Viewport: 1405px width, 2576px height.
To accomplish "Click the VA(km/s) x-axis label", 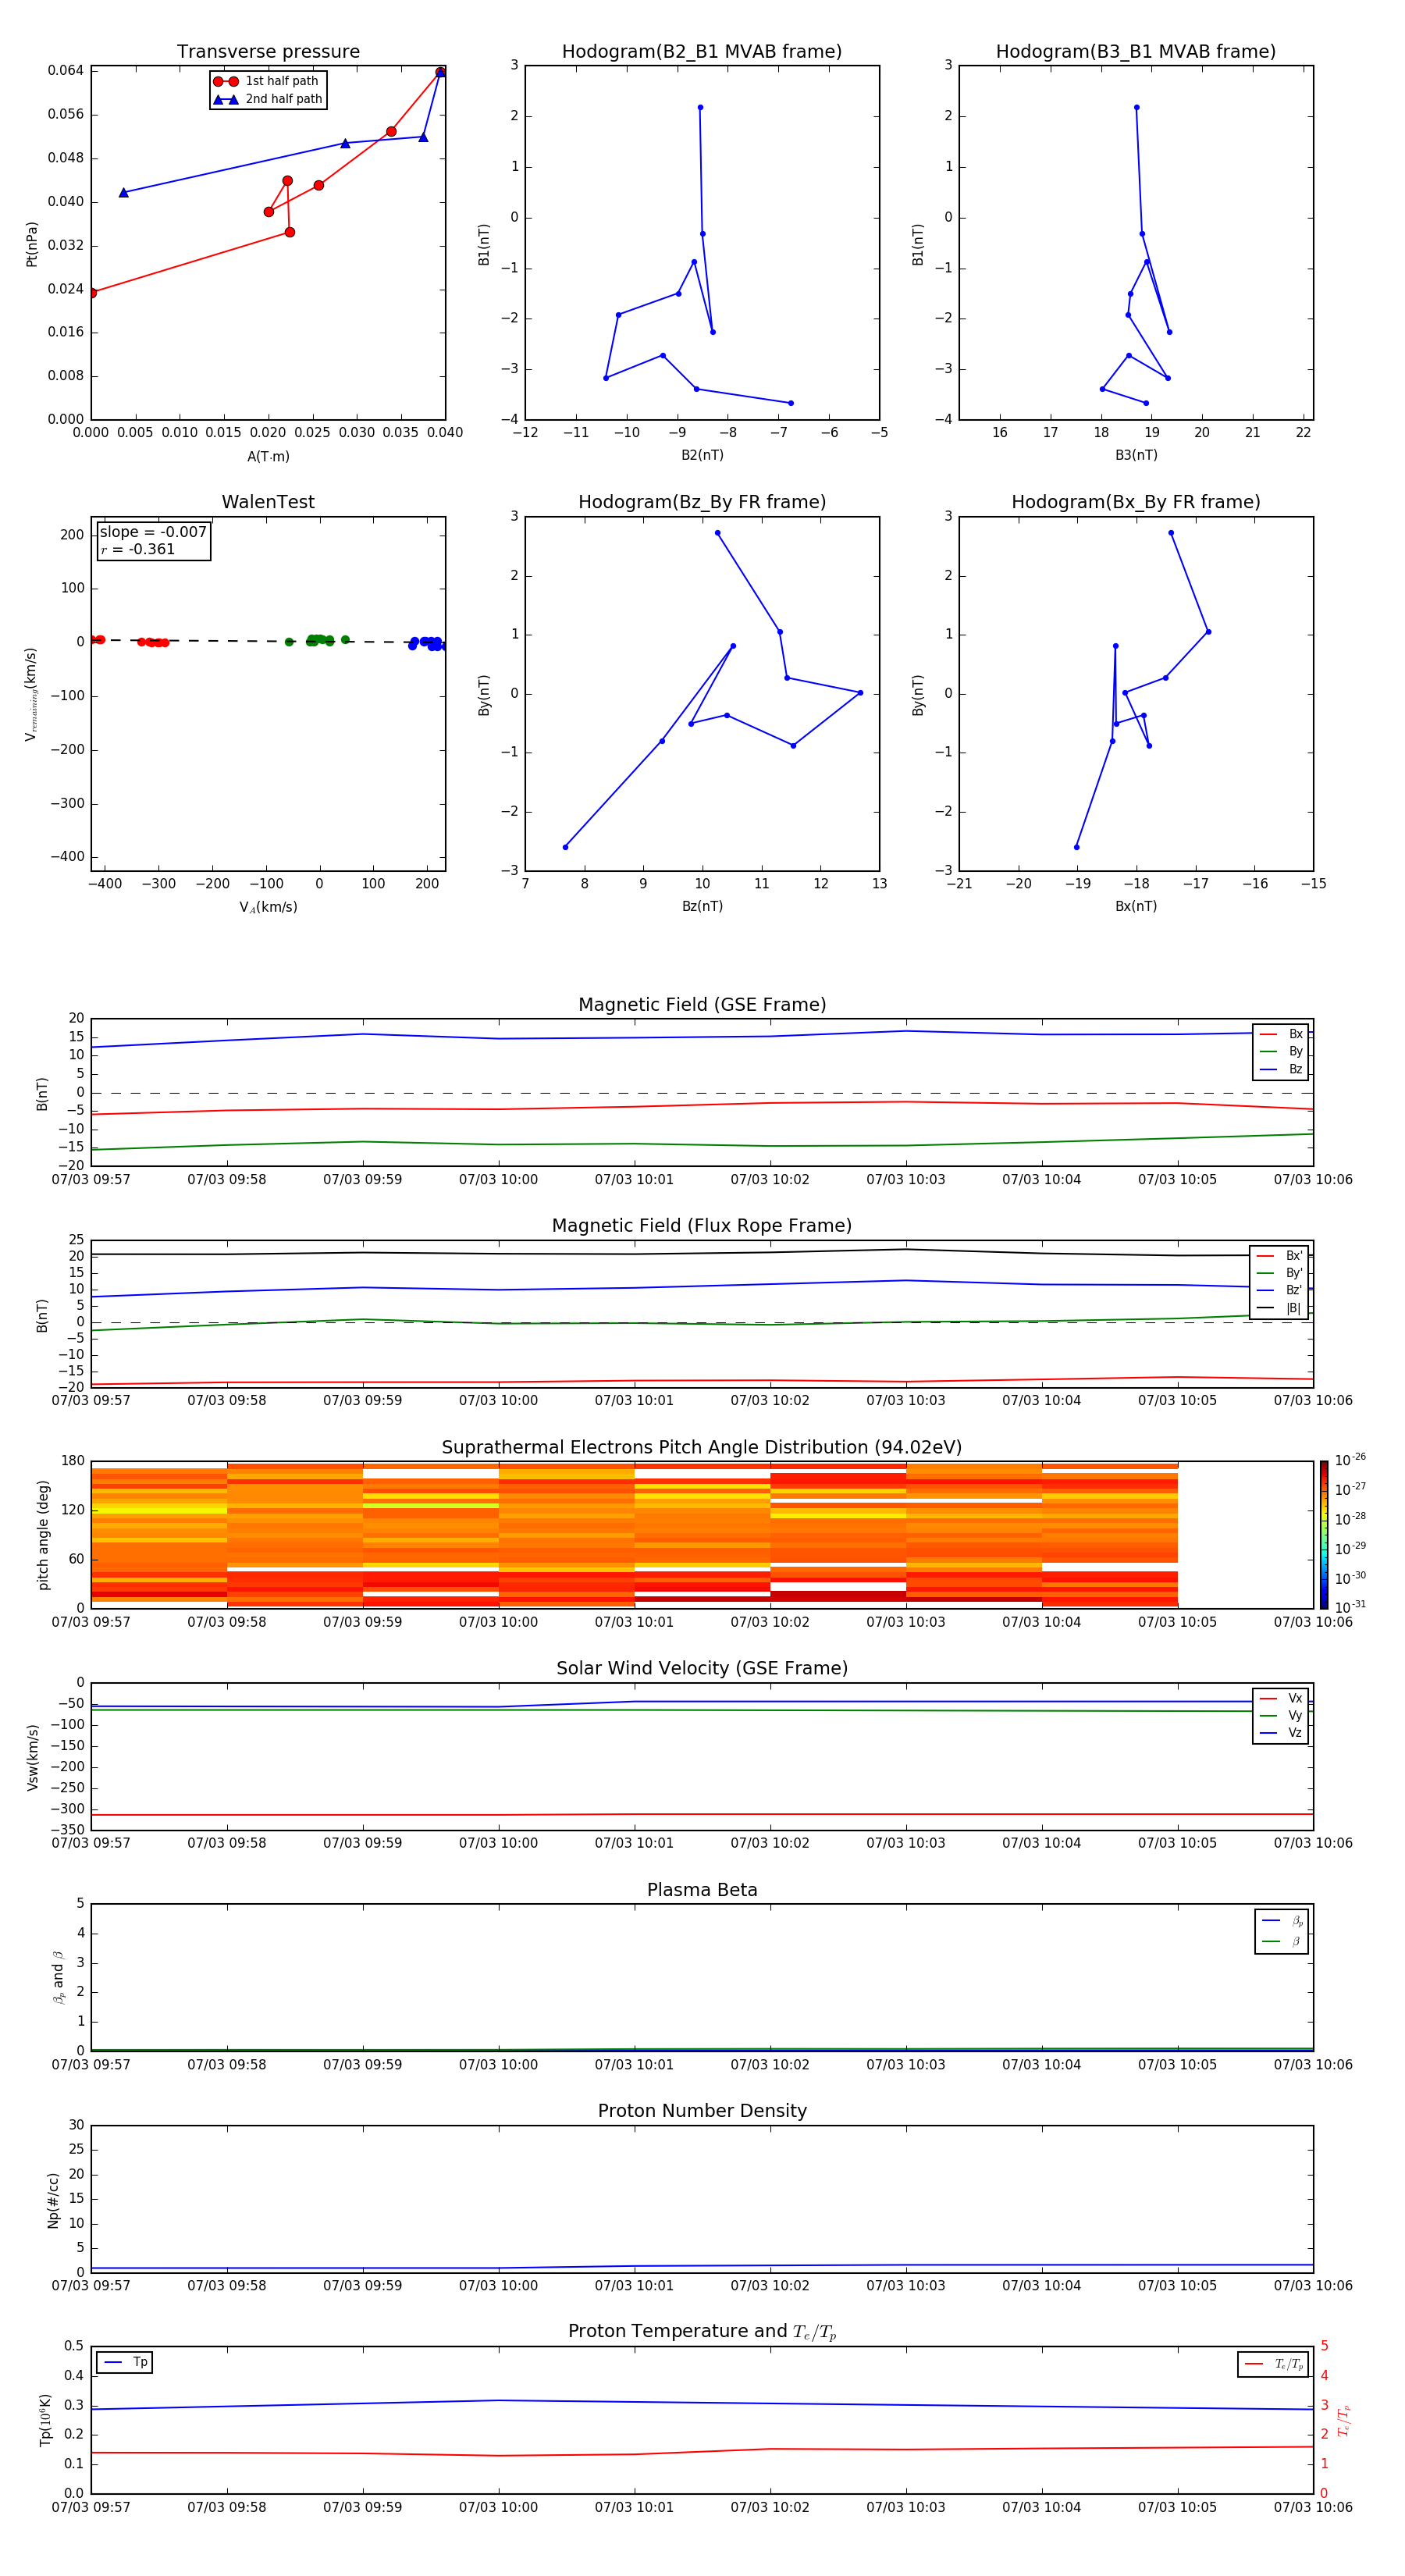I will [268, 907].
